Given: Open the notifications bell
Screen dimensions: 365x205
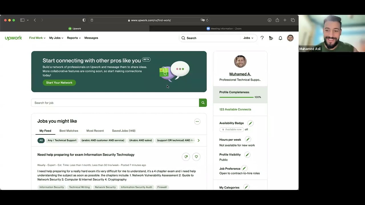Looking at the screenshot, I should tap(280, 38).
